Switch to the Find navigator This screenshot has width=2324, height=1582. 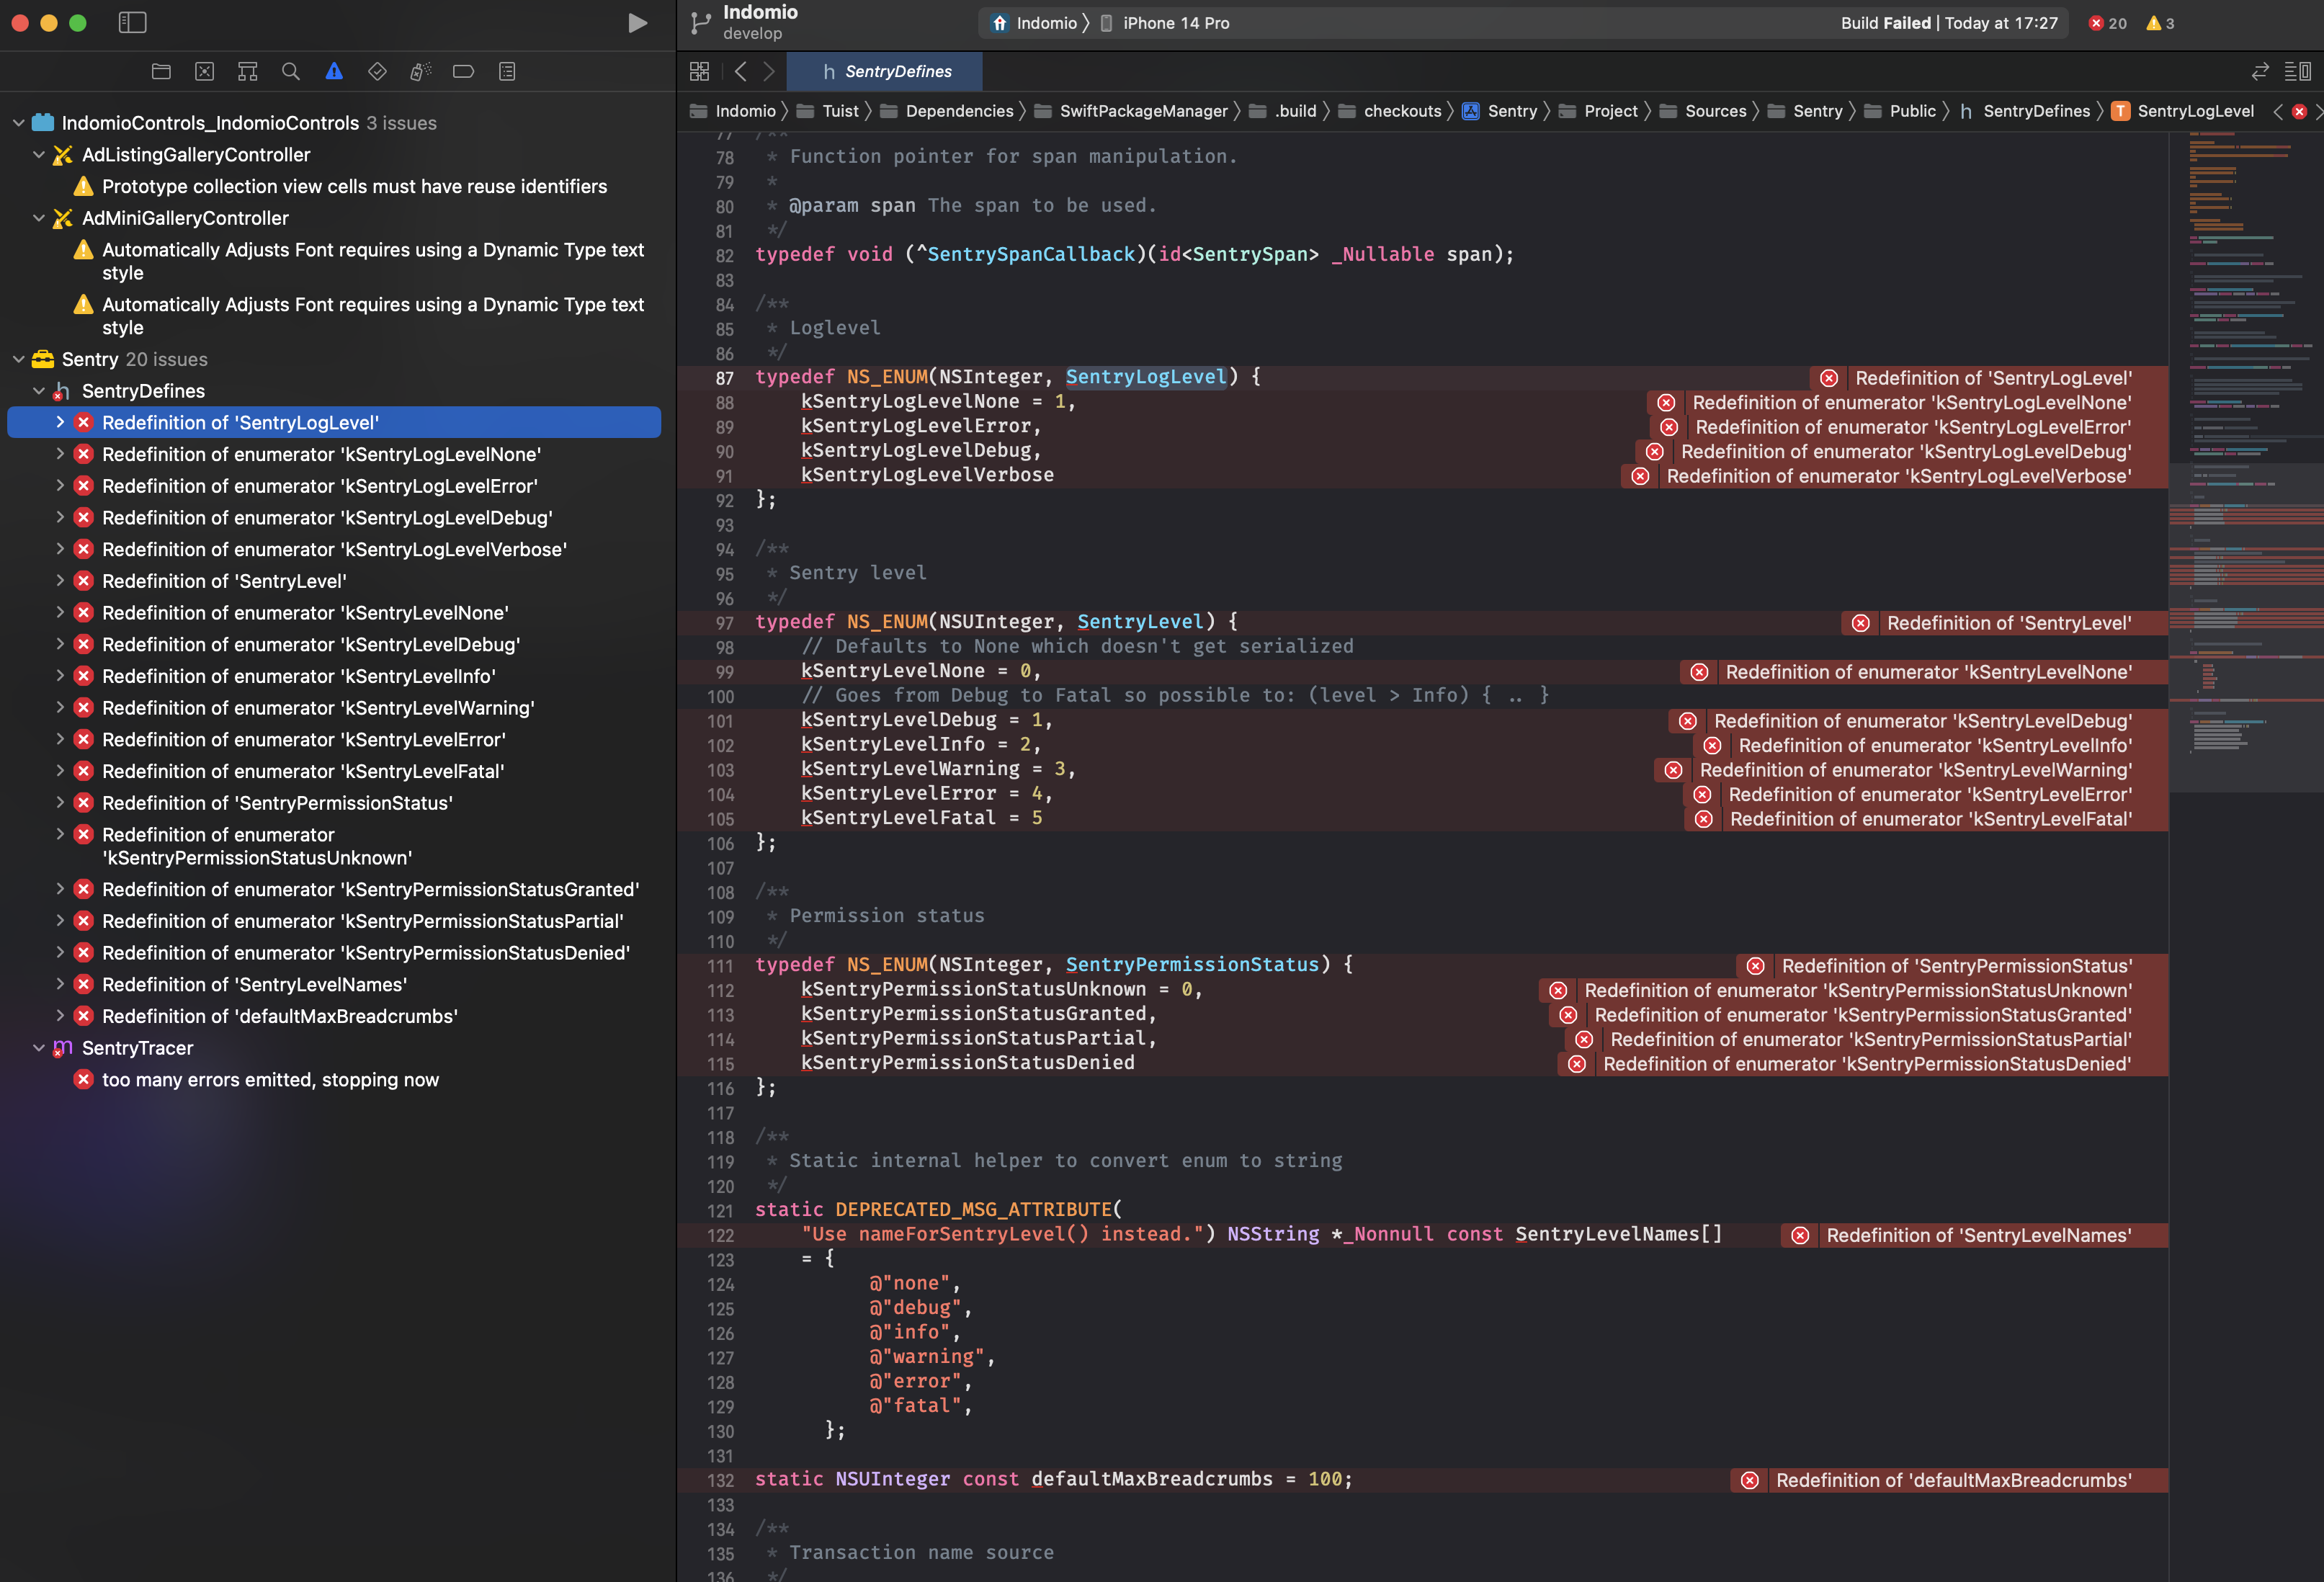(x=290, y=71)
